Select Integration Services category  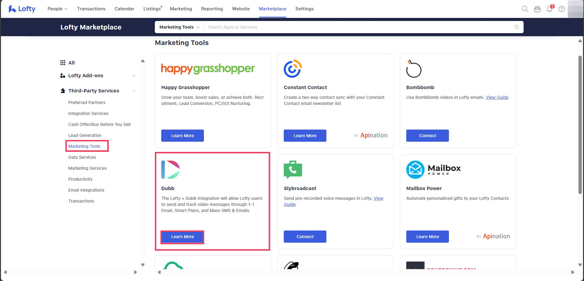(x=88, y=113)
